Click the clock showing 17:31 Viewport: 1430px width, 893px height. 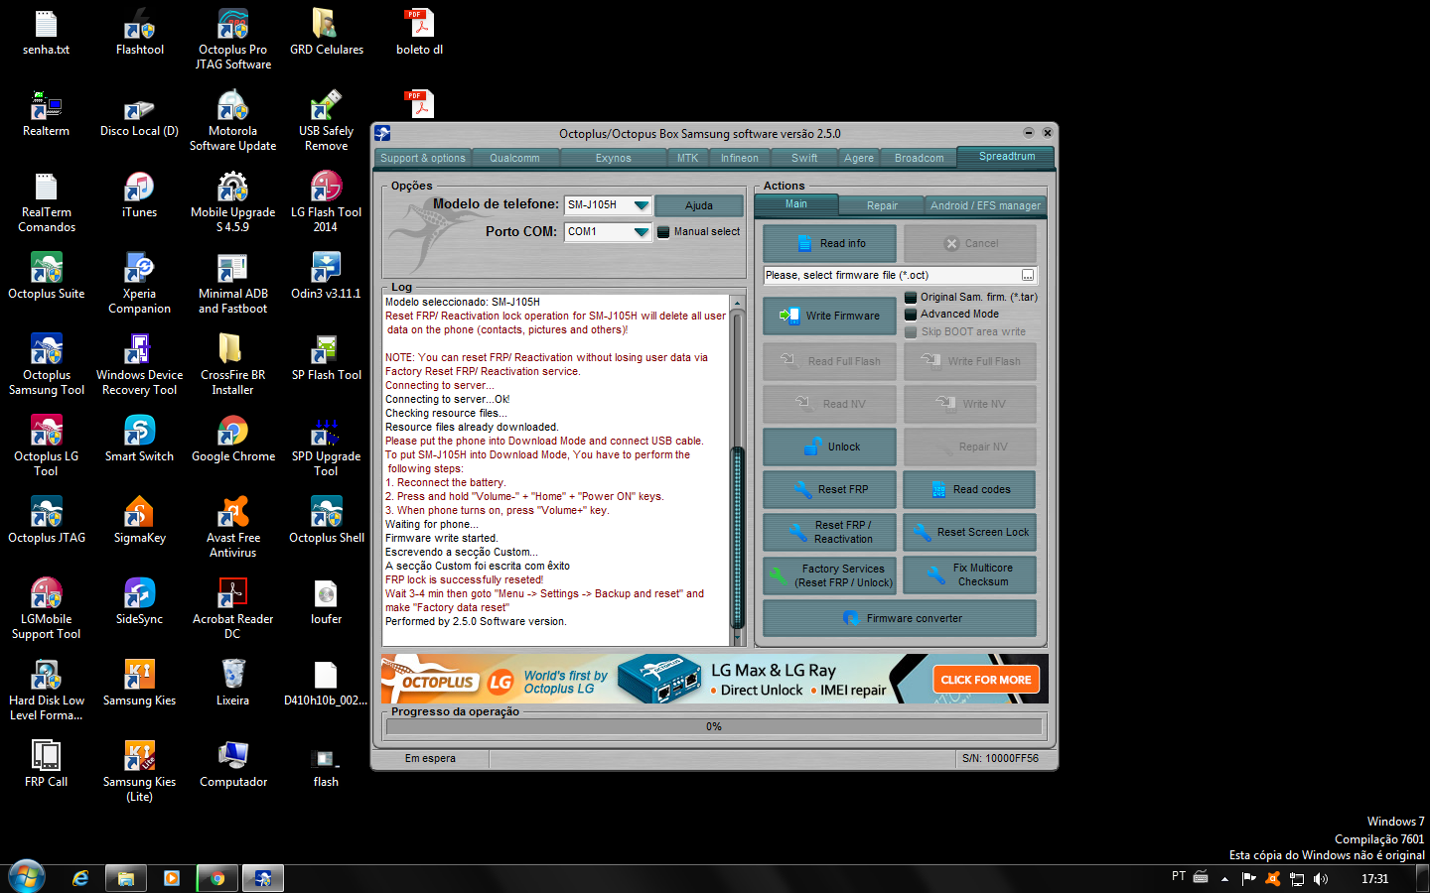[x=1374, y=878]
